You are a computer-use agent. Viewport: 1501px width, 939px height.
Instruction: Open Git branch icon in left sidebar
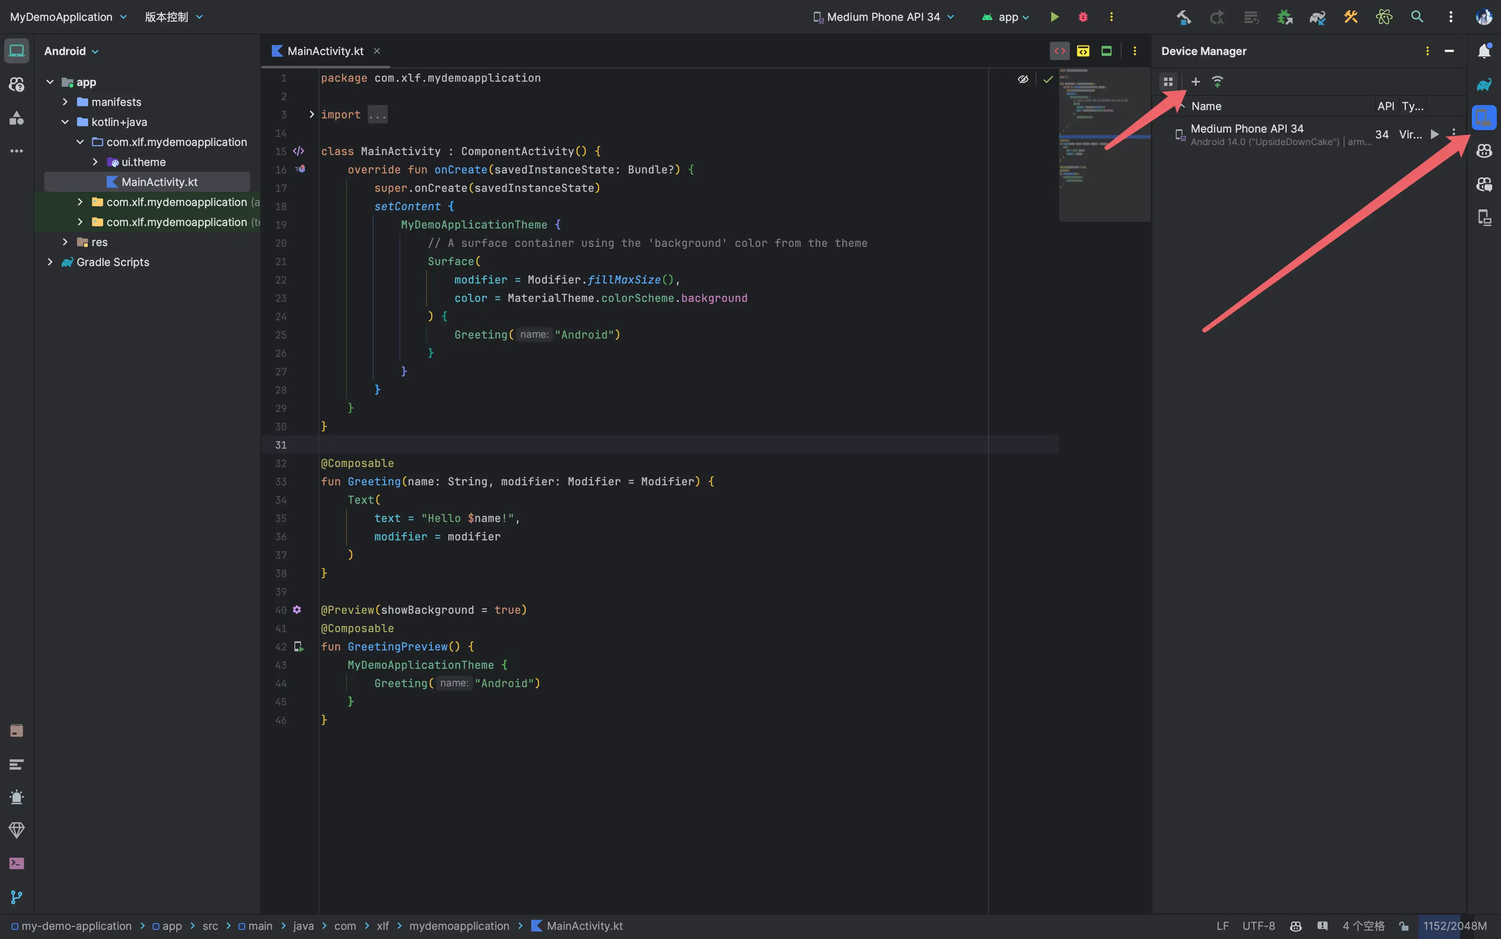pyautogui.click(x=17, y=897)
